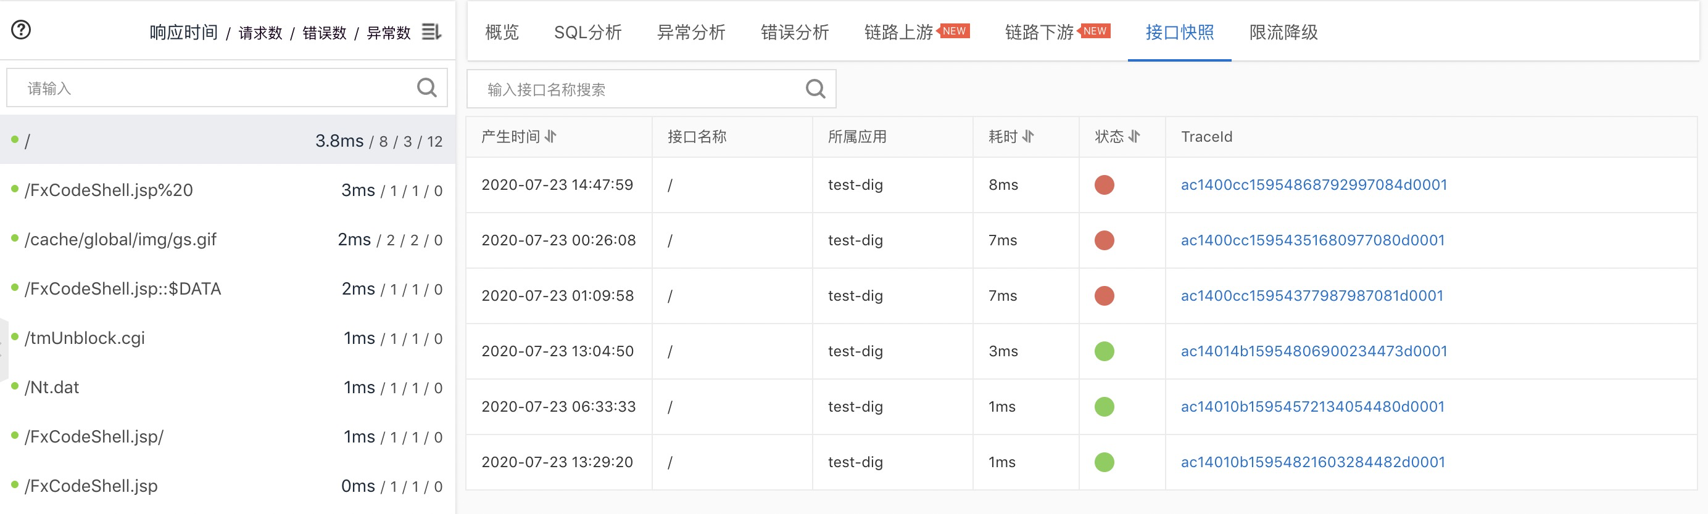This screenshot has height=514, width=1708.
Task: Switch to the SQL分析 tab
Action: pos(587,32)
